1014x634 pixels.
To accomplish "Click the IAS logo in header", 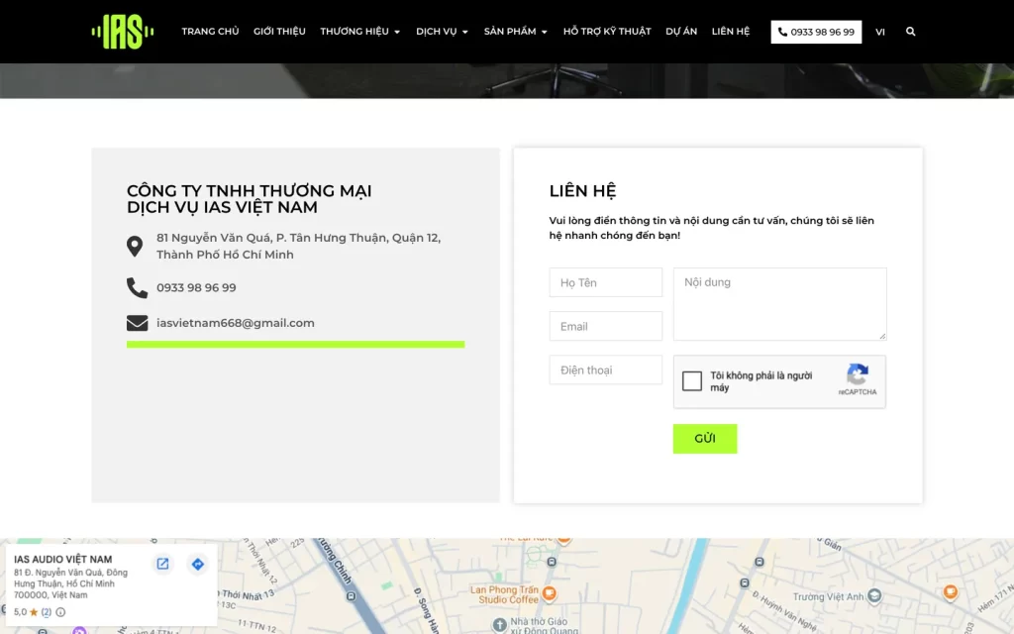I will click(x=122, y=31).
